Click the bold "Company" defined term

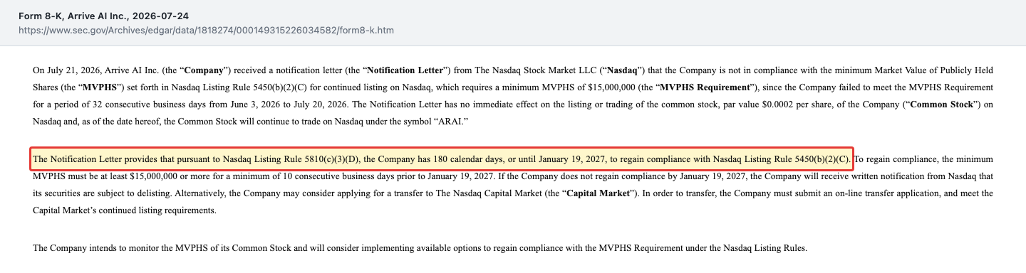205,70
